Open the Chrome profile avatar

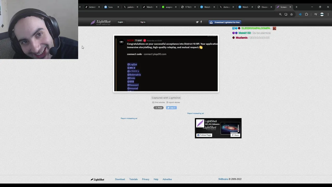pyautogui.click(x=322, y=14)
